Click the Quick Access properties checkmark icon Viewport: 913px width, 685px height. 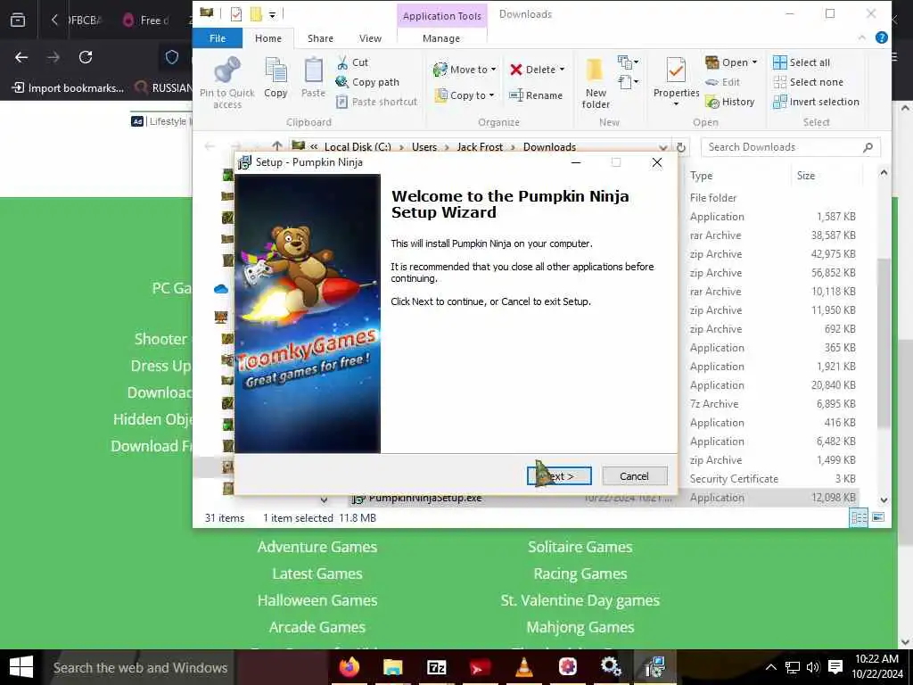click(x=235, y=13)
